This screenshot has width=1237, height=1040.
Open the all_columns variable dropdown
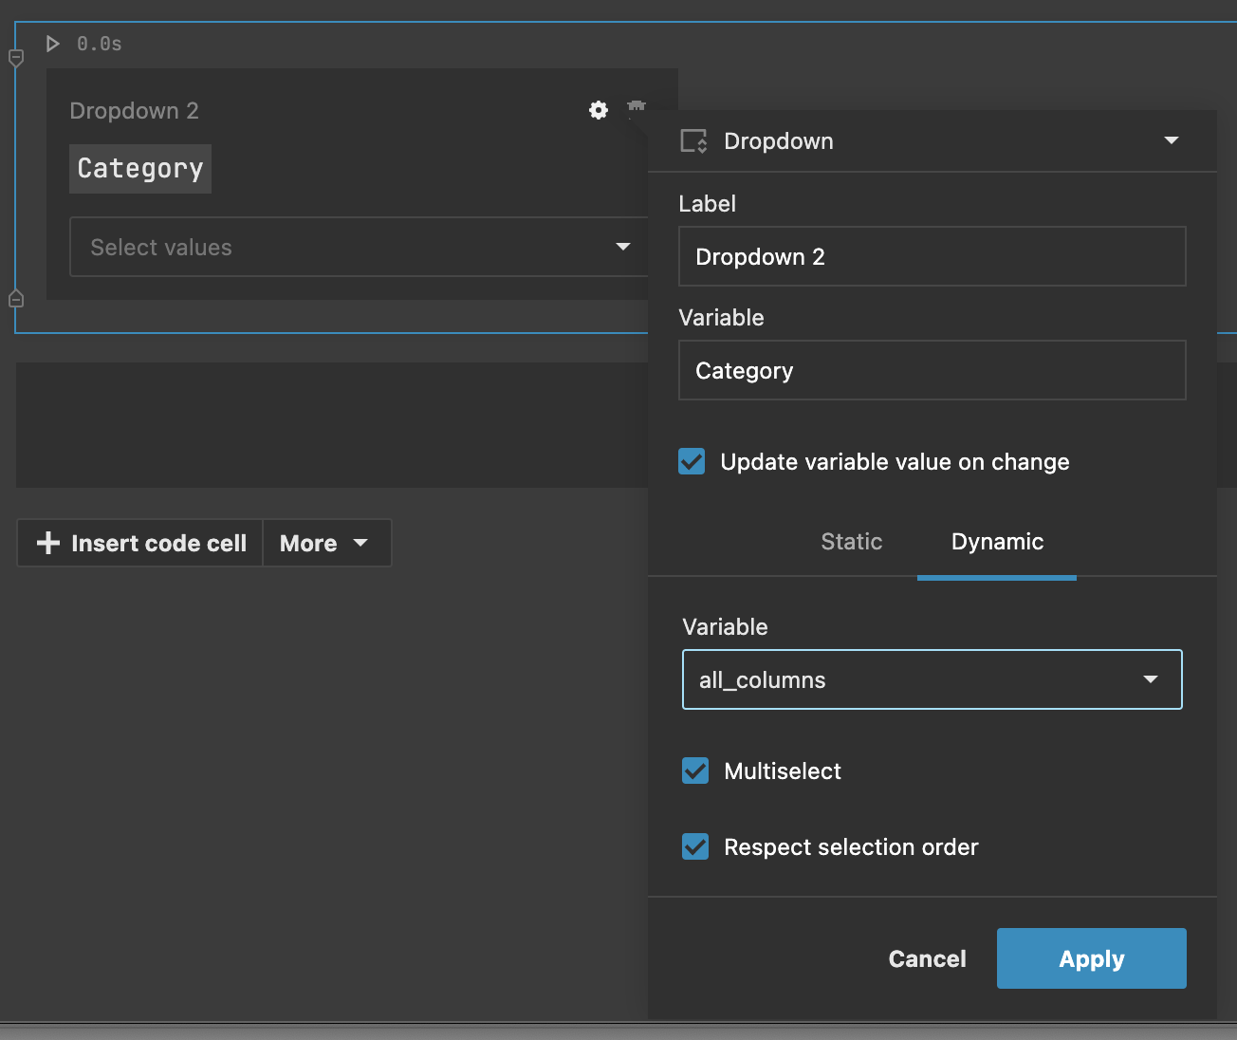click(x=1151, y=679)
